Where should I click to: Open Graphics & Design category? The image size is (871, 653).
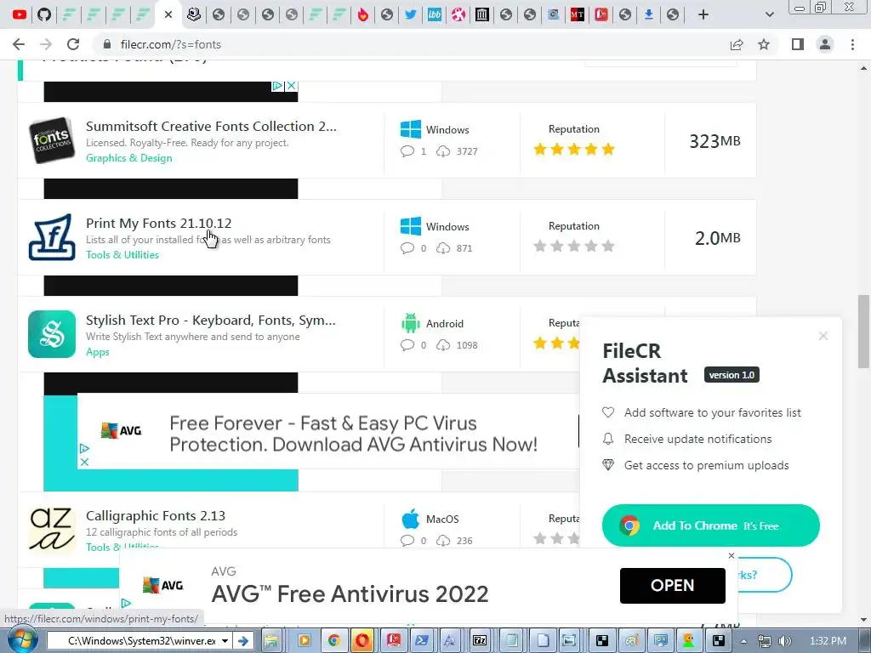point(129,158)
